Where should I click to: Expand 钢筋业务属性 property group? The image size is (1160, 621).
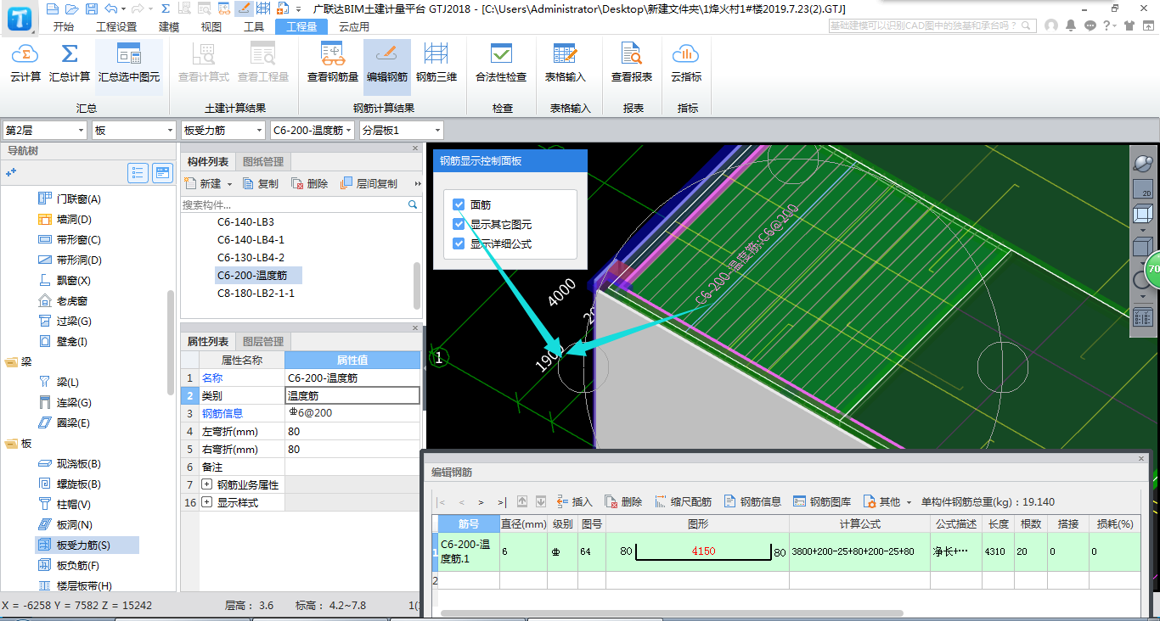point(207,484)
